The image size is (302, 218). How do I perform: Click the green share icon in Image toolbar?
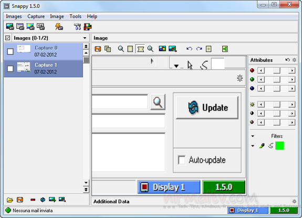[225, 49]
